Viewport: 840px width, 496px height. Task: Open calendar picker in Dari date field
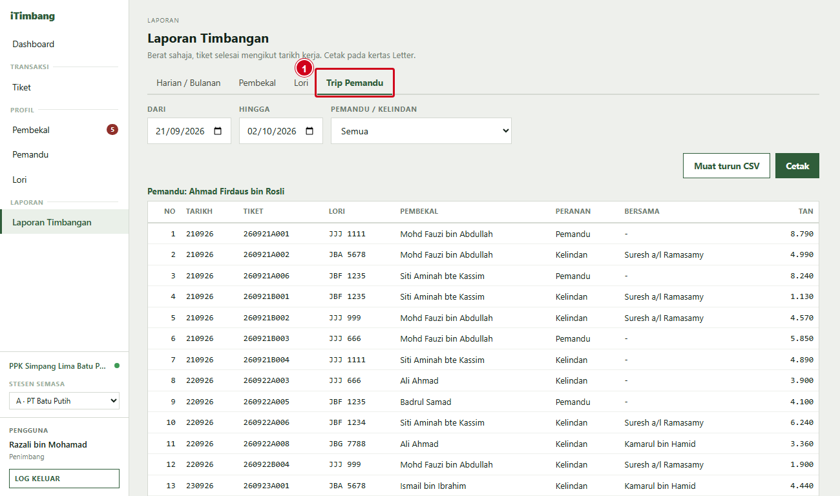pyautogui.click(x=218, y=131)
